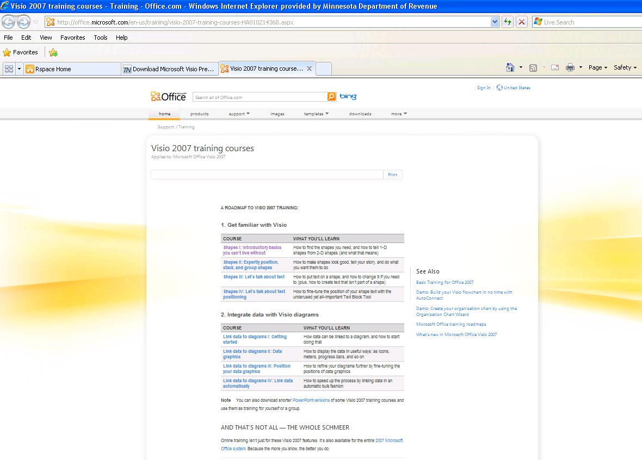This screenshot has width=642, height=460.
Task: Click the Favorites star button
Action: click(21, 52)
